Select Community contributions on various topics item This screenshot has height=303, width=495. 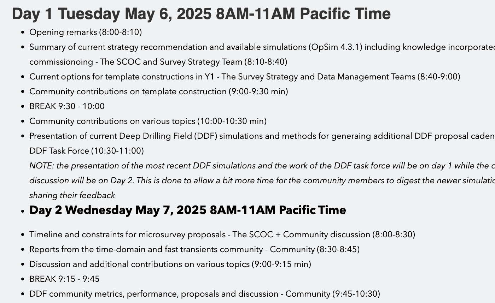[x=148, y=121]
